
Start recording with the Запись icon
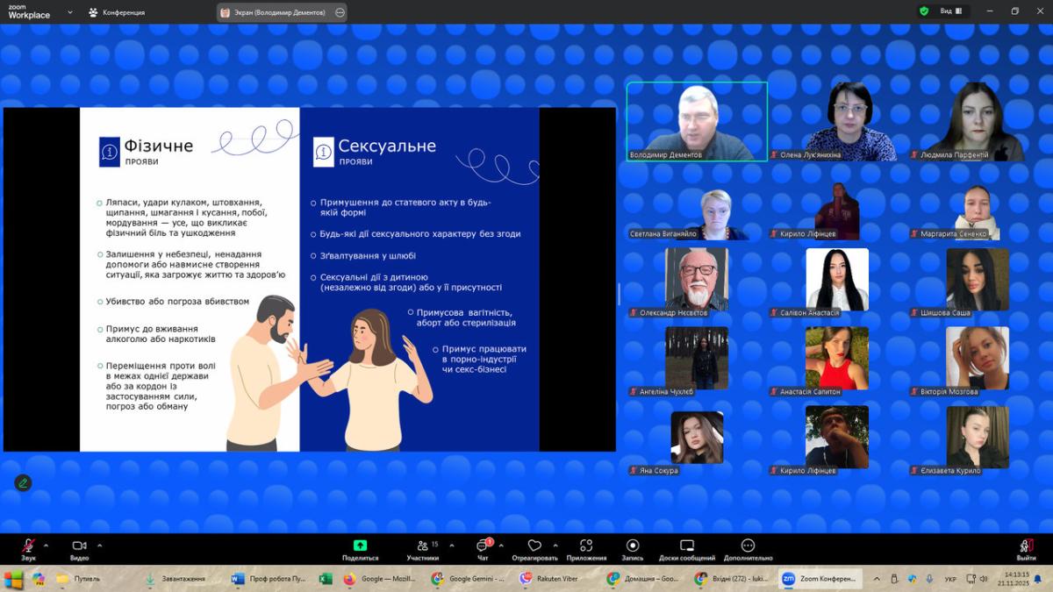click(x=632, y=546)
